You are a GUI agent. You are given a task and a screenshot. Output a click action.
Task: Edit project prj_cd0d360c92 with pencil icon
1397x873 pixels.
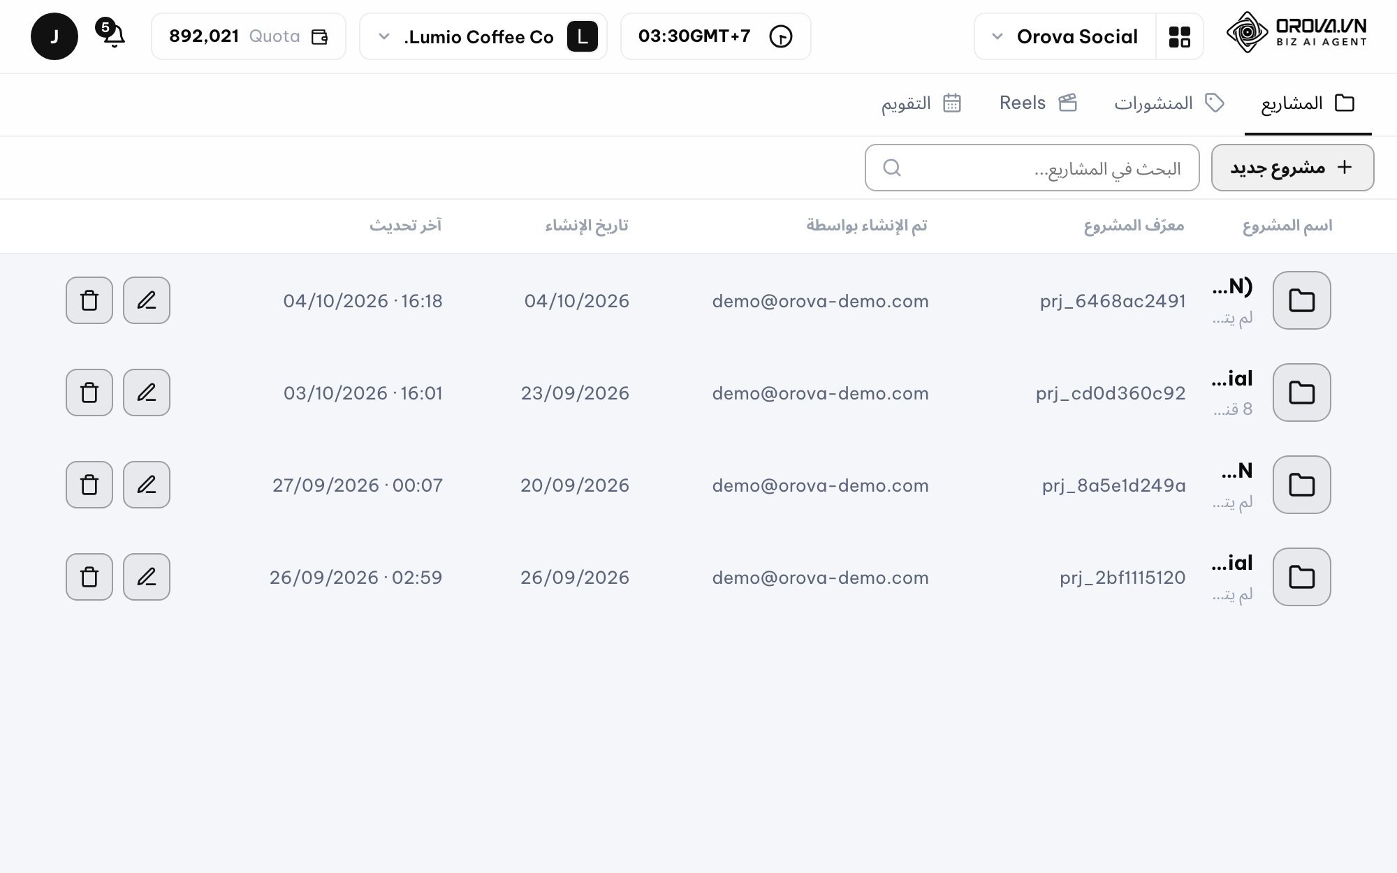pyautogui.click(x=147, y=393)
